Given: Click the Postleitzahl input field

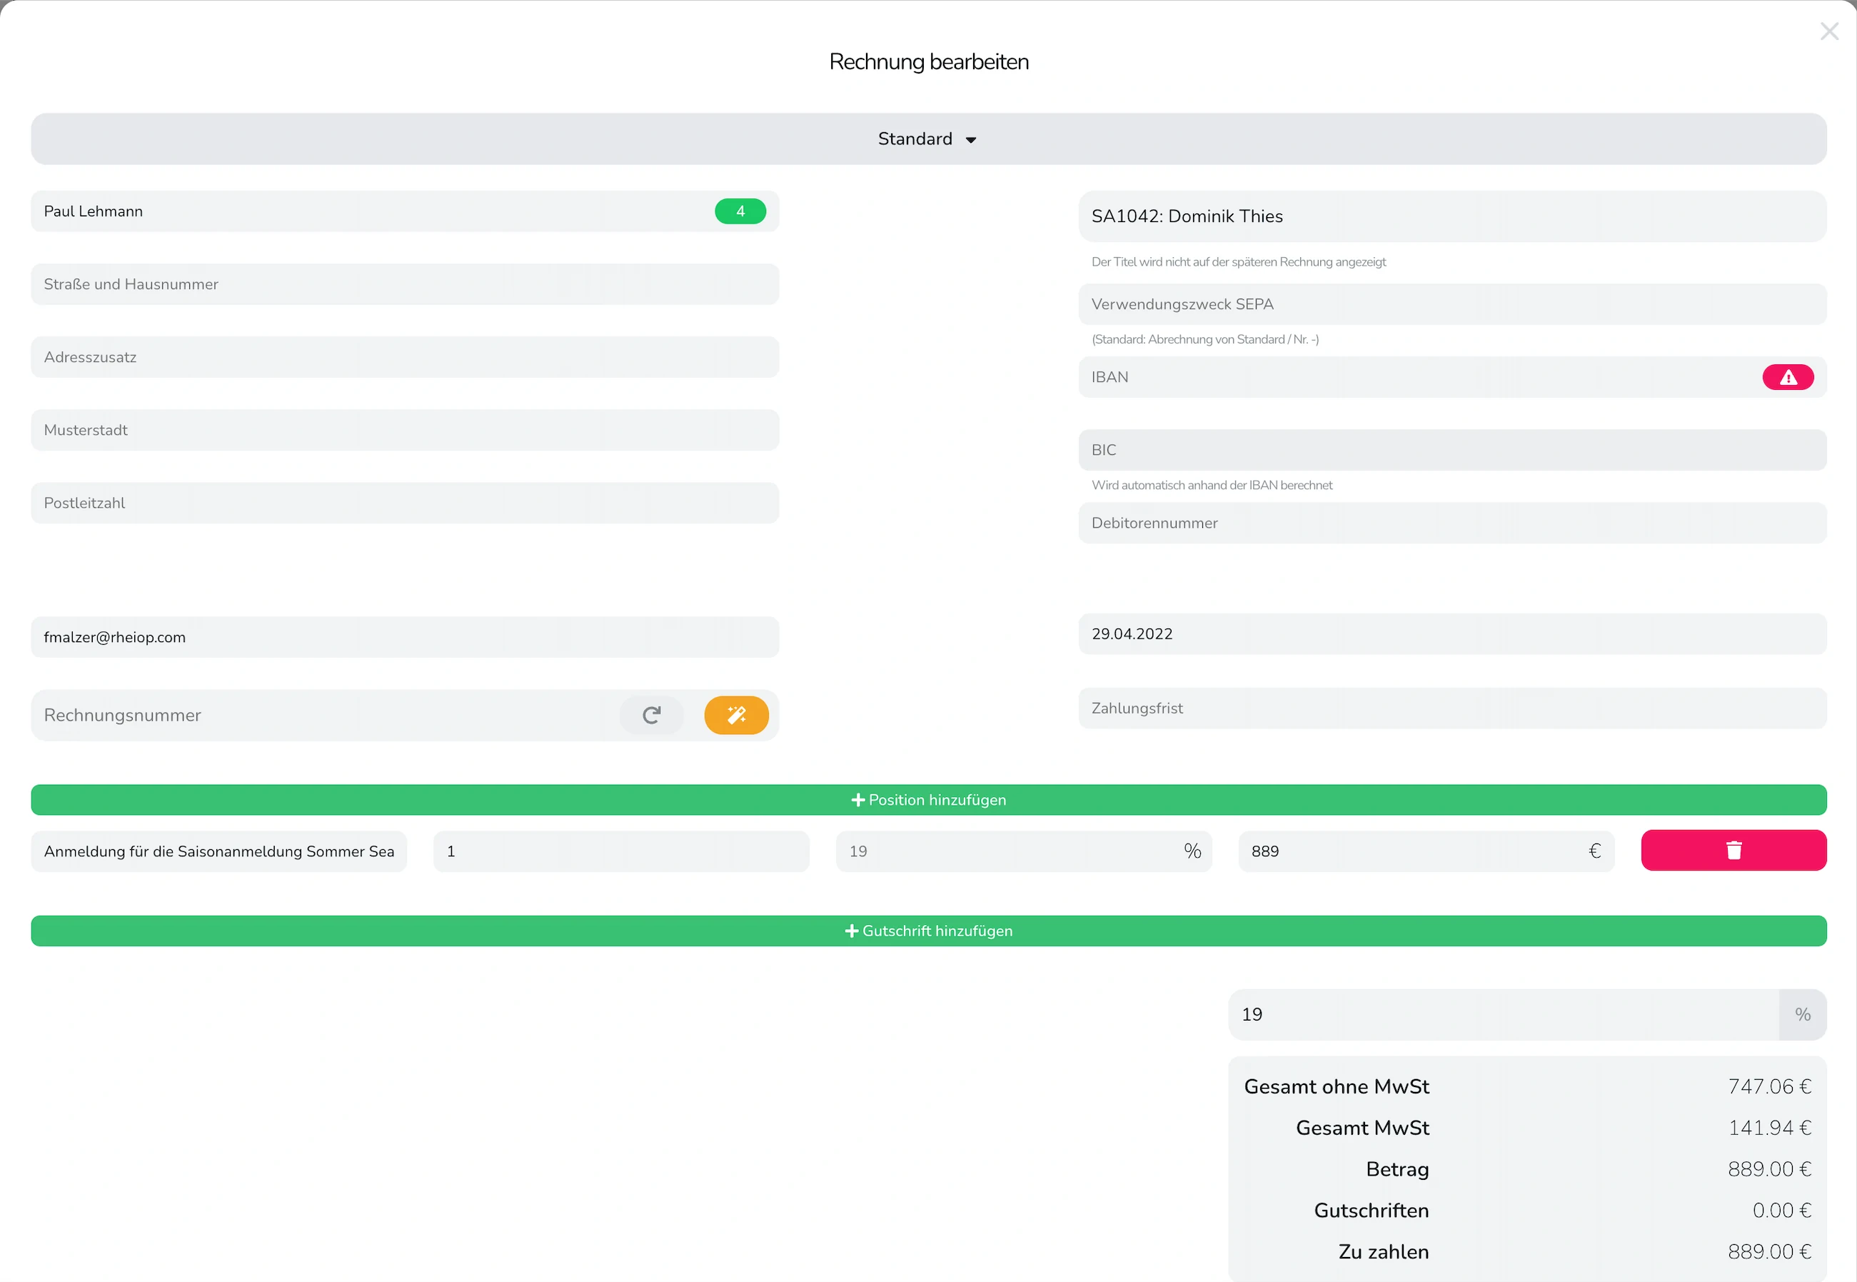Looking at the screenshot, I should pyautogui.click(x=404, y=503).
